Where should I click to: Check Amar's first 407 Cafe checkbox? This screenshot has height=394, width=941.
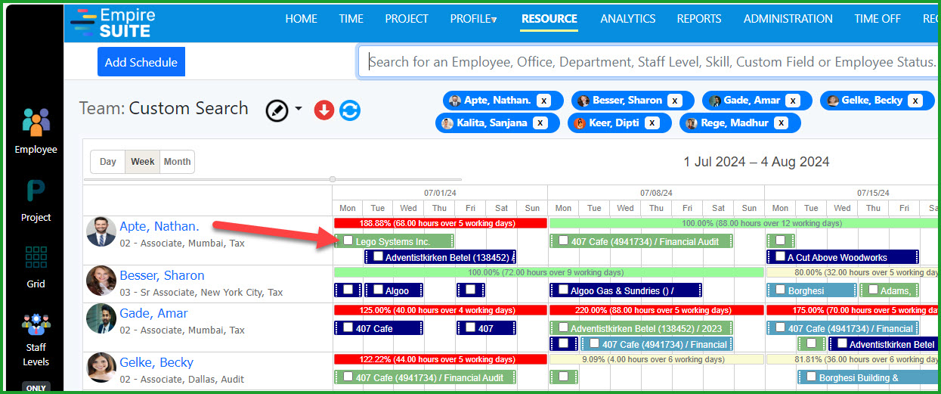coord(348,327)
